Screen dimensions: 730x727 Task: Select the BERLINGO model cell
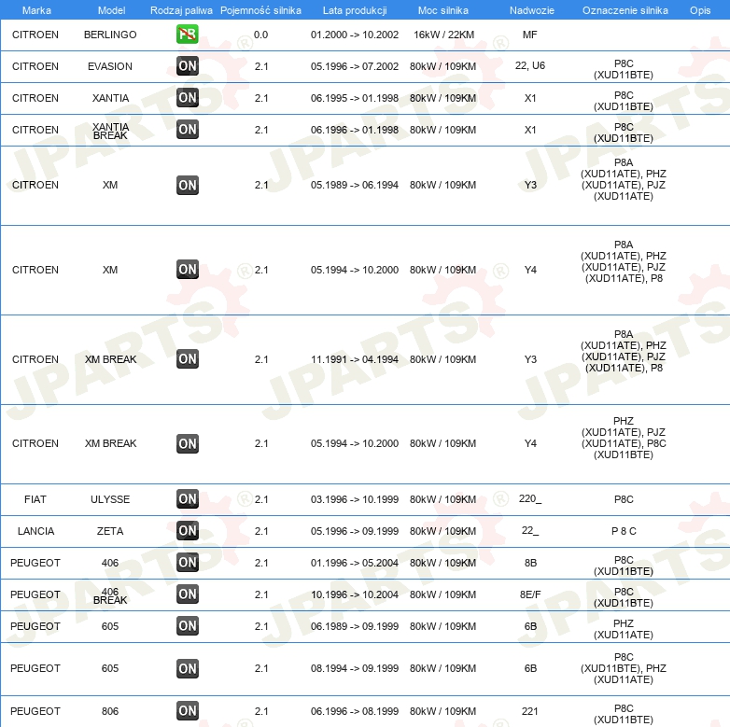(110, 35)
